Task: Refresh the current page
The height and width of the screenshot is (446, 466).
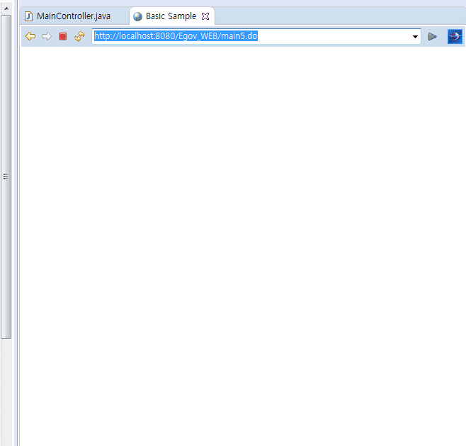Action: pos(79,36)
